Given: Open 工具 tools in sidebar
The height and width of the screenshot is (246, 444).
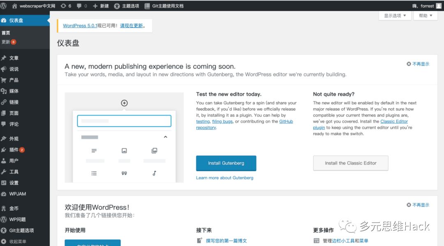Looking at the screenshot, I should coord(25,172).
